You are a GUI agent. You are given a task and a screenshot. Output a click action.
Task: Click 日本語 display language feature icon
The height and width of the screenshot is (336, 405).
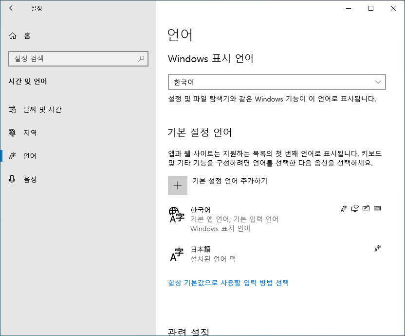(x=377, y=249)
